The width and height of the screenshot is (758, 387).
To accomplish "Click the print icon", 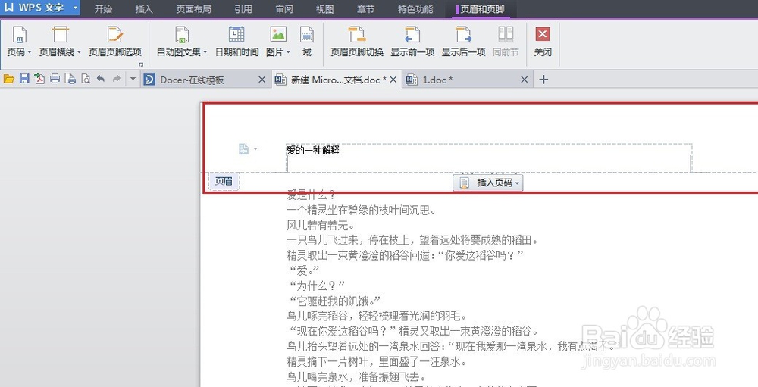I will (x=55, y=79).
